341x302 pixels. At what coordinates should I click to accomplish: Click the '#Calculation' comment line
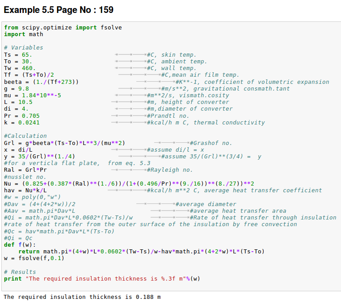click(25, 136)
